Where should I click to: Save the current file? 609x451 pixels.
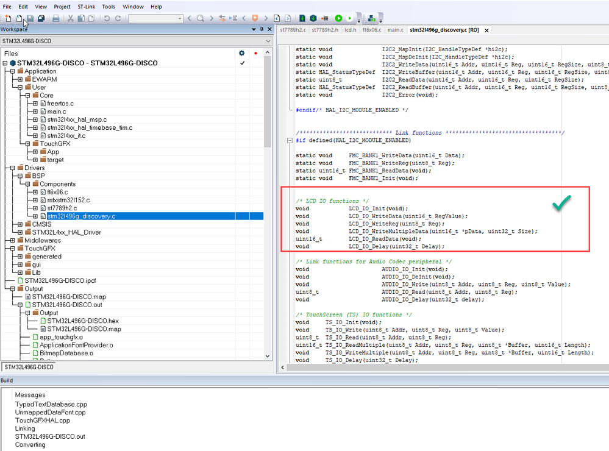click(x=30, y=18)
